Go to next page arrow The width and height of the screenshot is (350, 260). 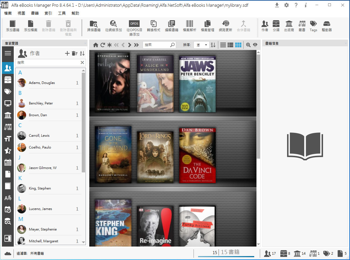[129, 45]
